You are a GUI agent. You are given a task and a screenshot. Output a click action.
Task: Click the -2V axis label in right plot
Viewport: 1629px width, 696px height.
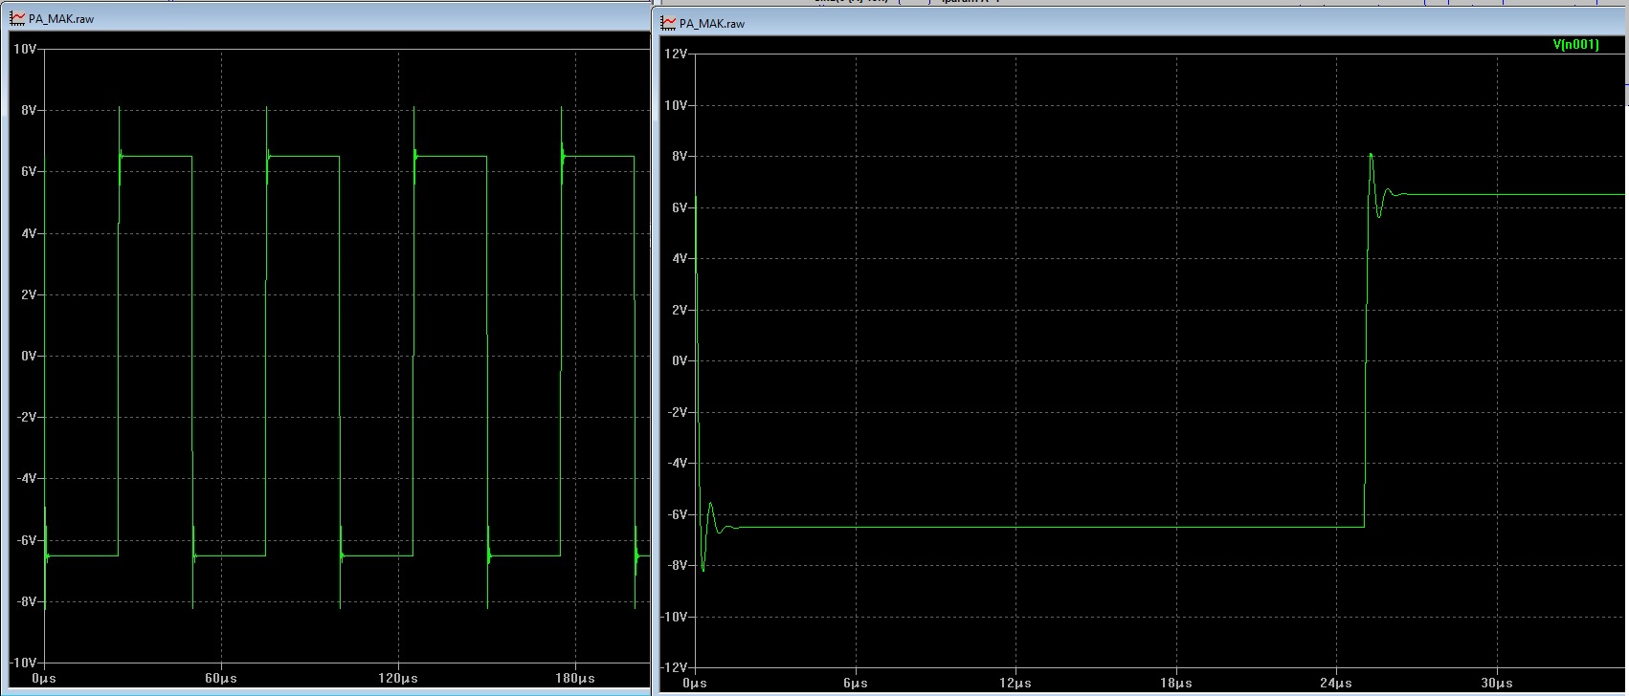(x=677, y=412)
